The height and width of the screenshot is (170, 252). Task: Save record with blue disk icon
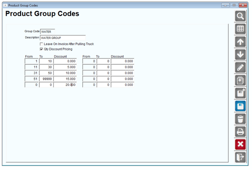click(240, 106)
